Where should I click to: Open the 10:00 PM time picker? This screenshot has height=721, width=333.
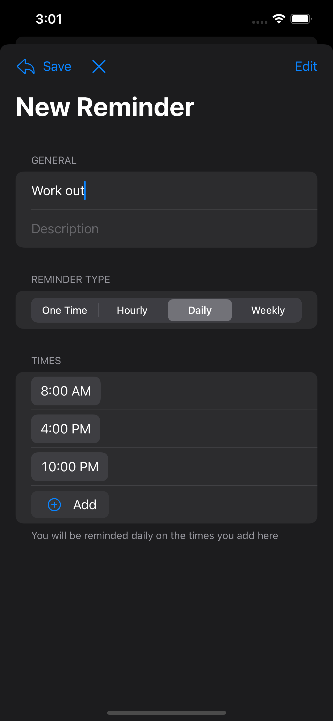point(70,467)
